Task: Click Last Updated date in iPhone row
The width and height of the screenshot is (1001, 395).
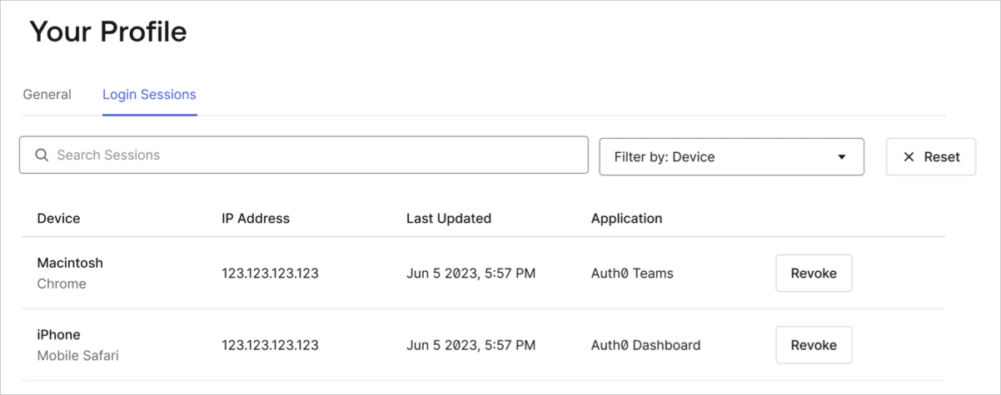Action: coord(471,344)
